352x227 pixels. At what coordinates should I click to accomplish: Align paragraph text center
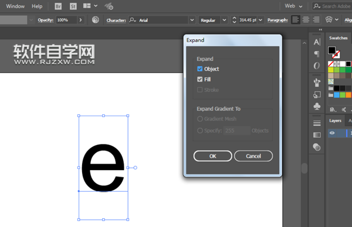[x=306, y=20]
